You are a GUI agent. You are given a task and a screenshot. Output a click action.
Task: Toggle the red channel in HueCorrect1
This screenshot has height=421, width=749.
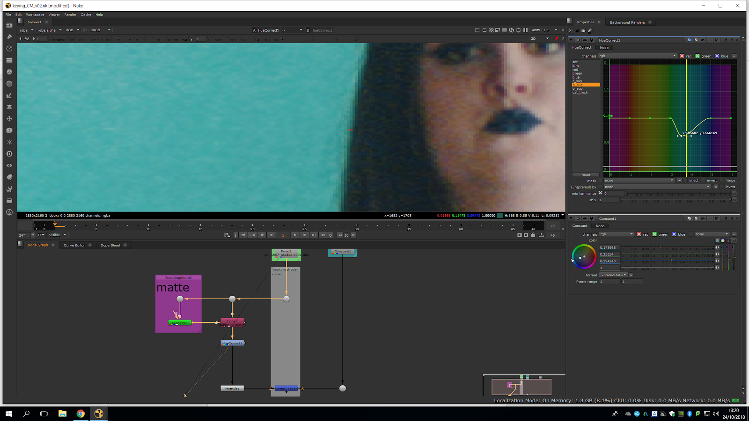[682, 56]
